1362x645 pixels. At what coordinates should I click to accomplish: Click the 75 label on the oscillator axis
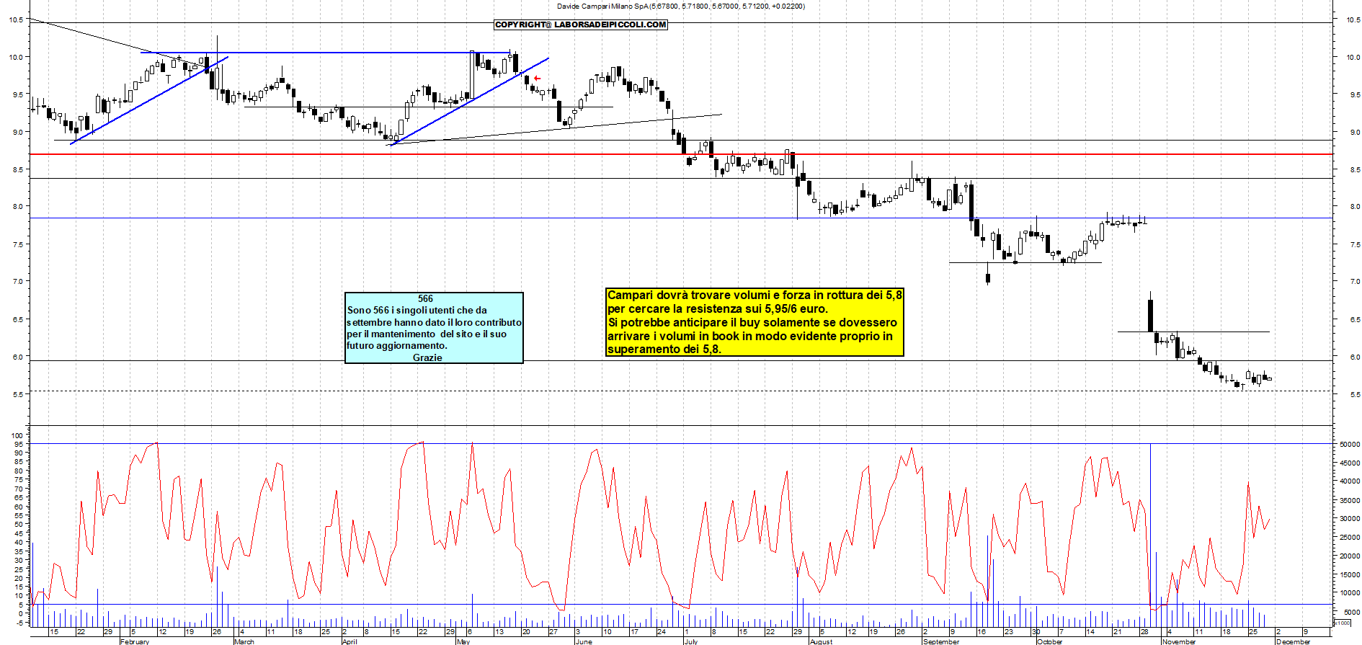[19, 480]
